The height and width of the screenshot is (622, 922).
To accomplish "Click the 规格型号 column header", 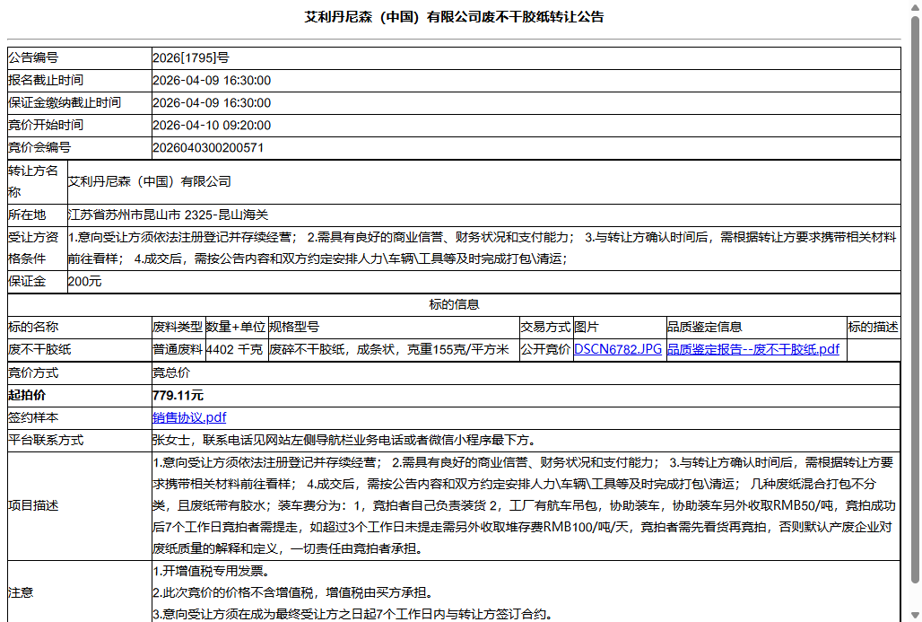I will pyautogui.click(x=394, y=328).
